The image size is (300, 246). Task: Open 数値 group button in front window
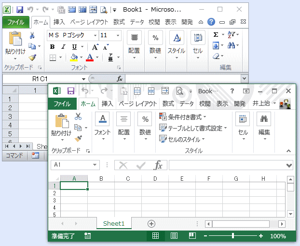(145, 126)
